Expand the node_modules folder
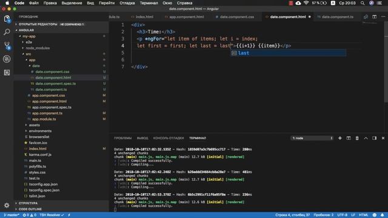 click(x=38, y=48)
